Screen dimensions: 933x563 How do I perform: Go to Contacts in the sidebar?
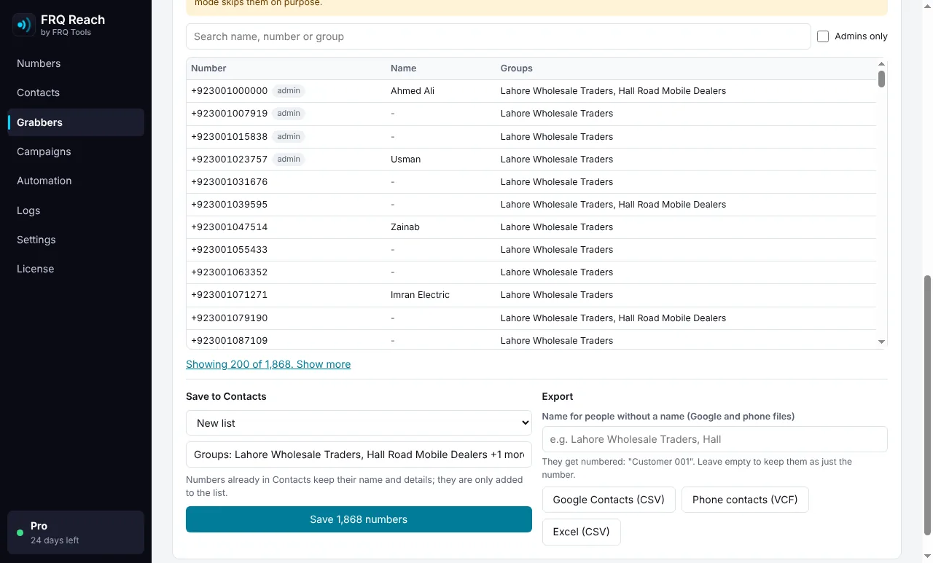coord(76,92)
